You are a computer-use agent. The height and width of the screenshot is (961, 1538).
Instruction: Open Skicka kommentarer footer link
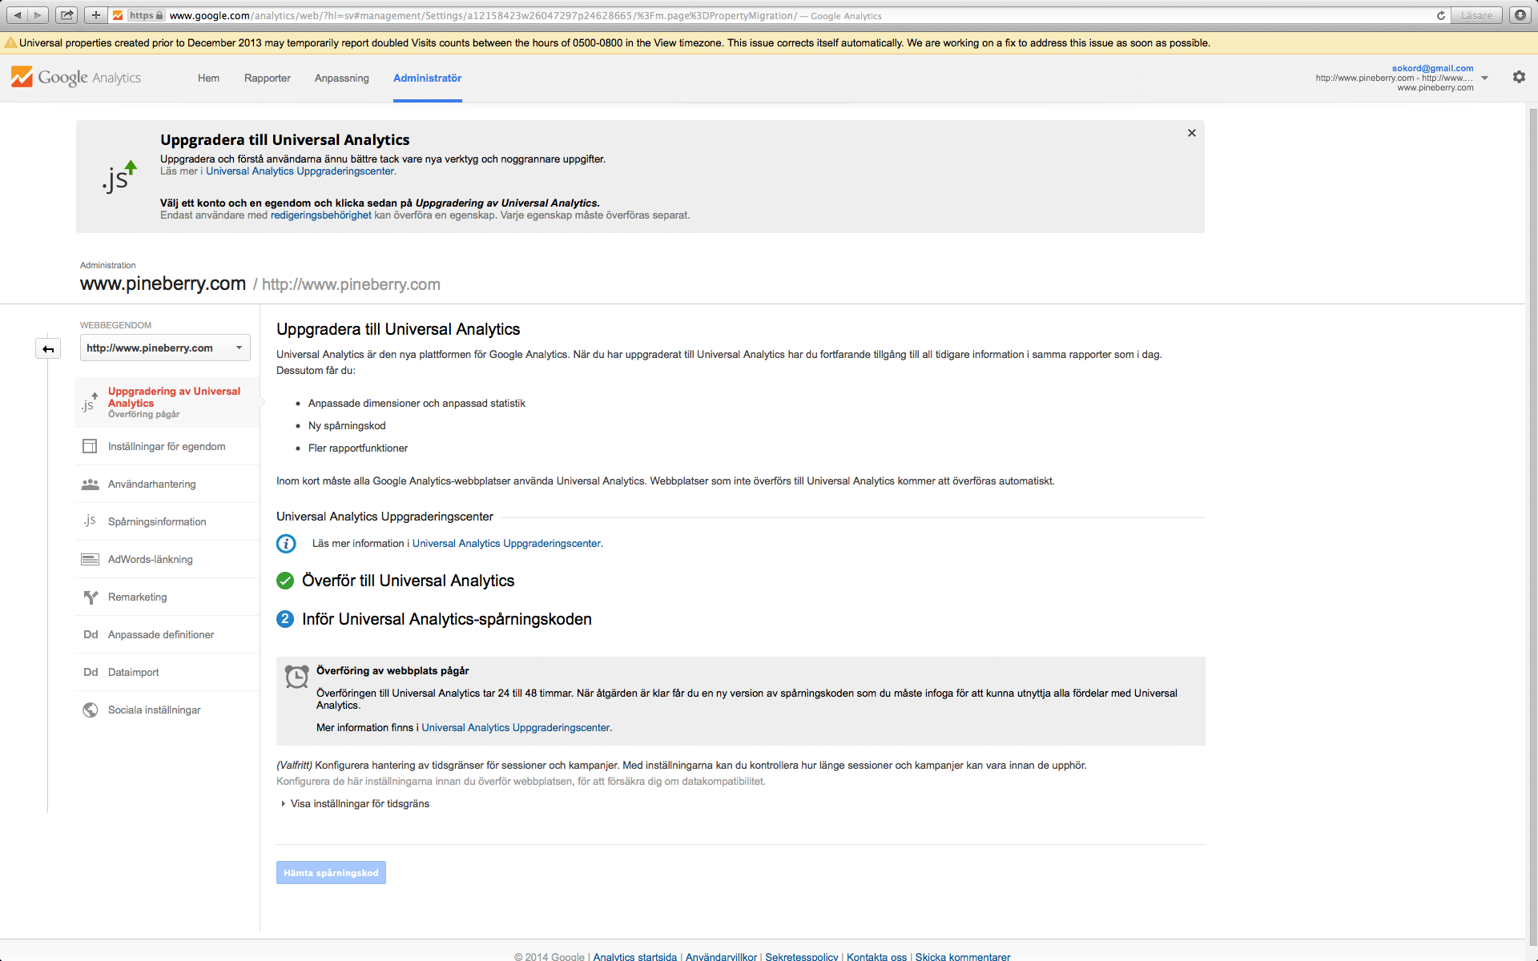pyautogui.click(x=963, y=956)
